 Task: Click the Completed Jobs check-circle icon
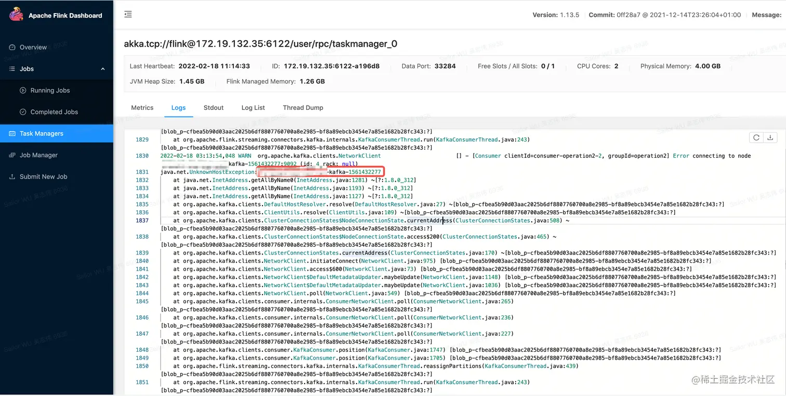point(23,112)
